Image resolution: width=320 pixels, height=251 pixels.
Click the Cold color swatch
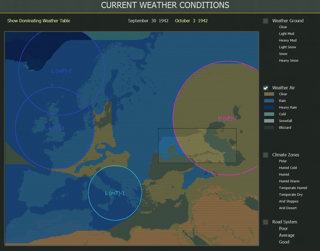tap(269, 114)
